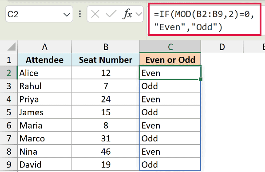Select row 7 header
Viewport: 265px width, 172px height.
point(9,138)
